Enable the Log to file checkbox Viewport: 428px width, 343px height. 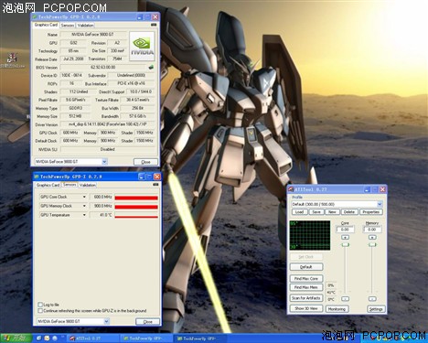click(x=40, y=305)
